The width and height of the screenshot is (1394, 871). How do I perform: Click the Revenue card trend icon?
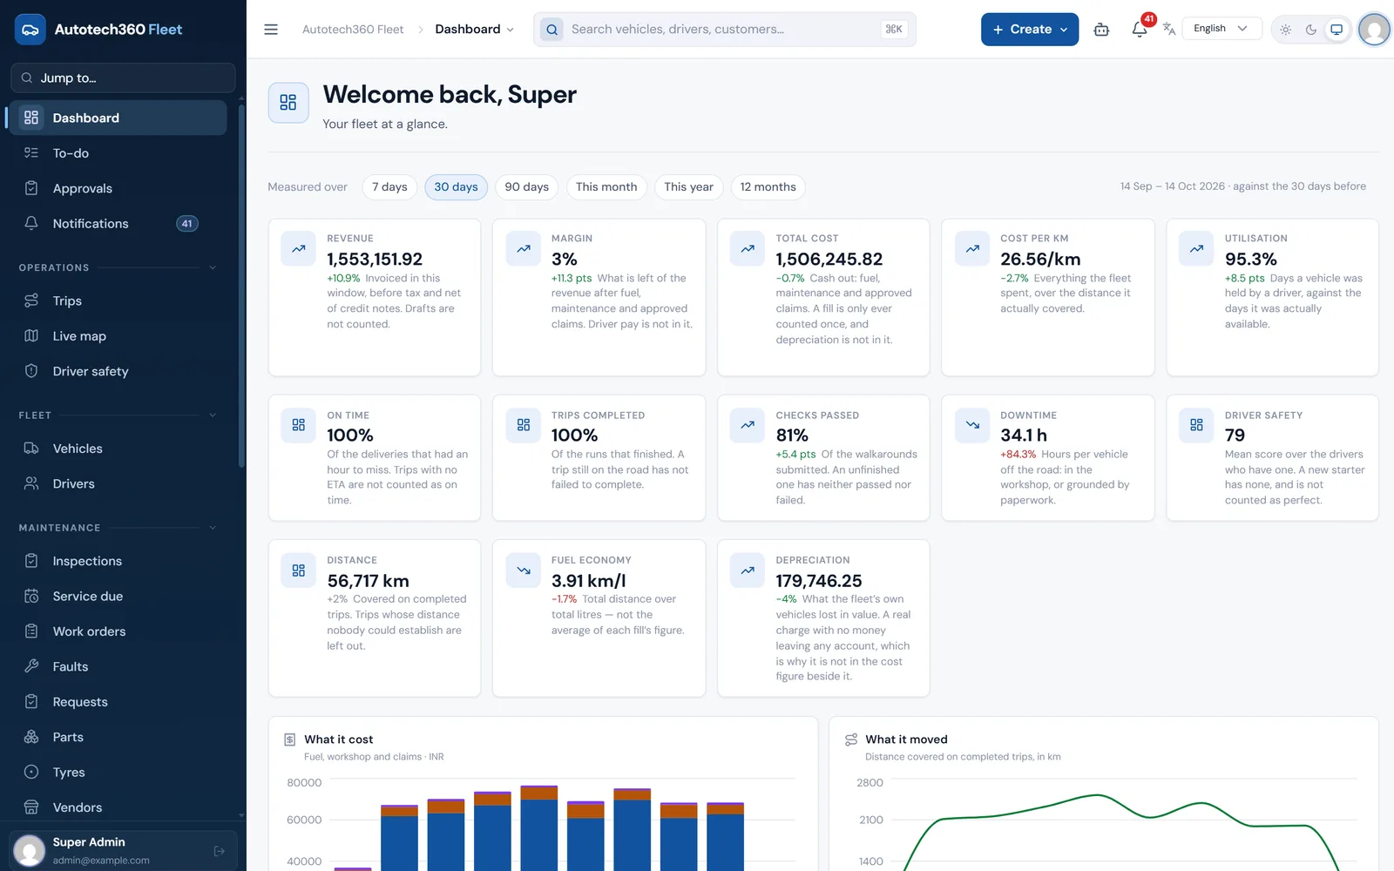(299, 249)
